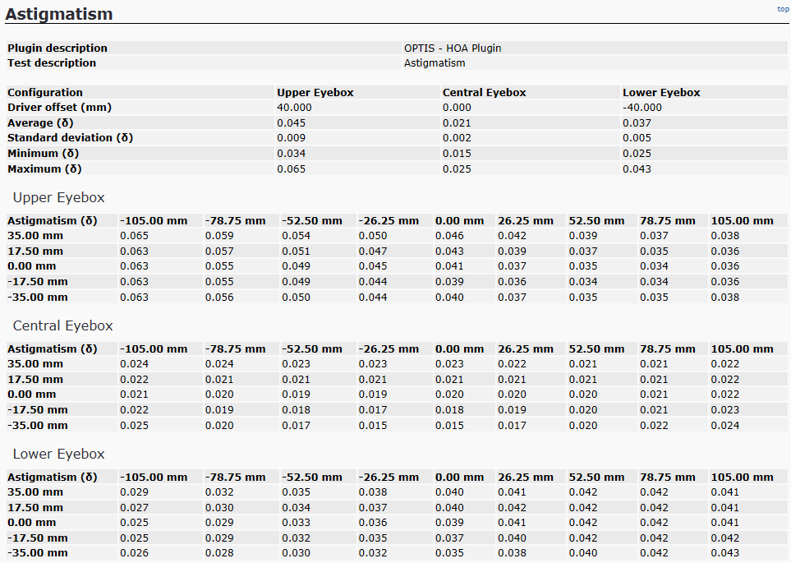Select Lower Eyebox column header in Configuration table
Image resolution: width=791 pixels, height=563 pixels.
tap(661, 93)
